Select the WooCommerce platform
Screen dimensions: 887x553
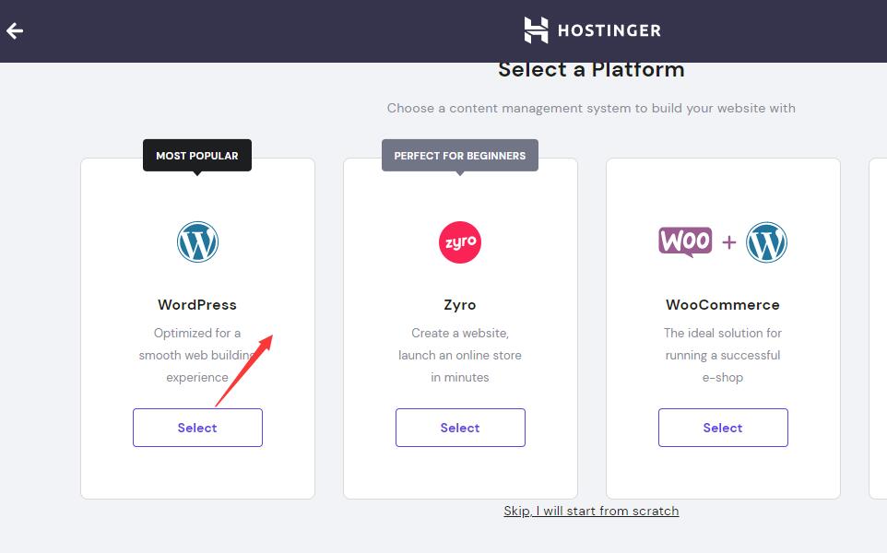point(723,428)
